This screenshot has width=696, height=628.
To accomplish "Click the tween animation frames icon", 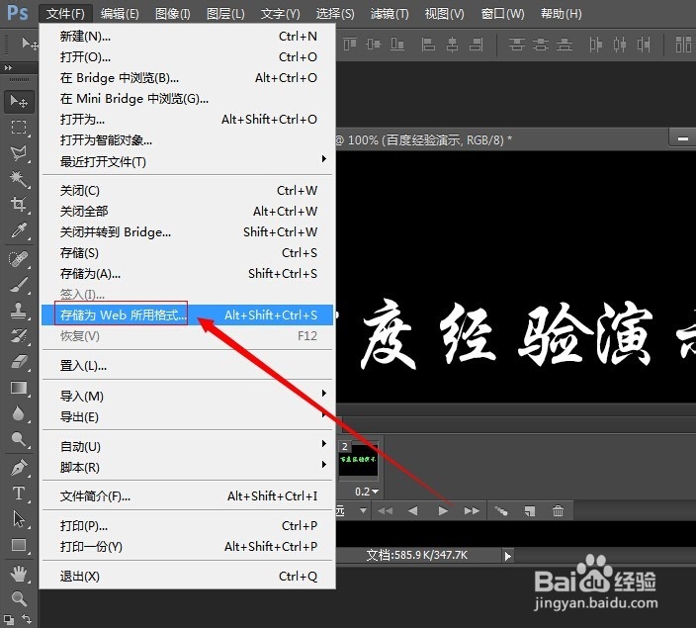I will [x=501, y=511].
